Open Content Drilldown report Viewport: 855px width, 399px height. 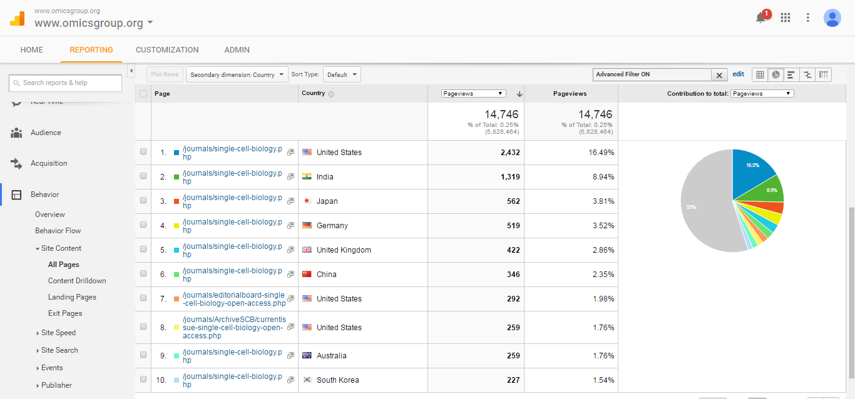point(77,281)
